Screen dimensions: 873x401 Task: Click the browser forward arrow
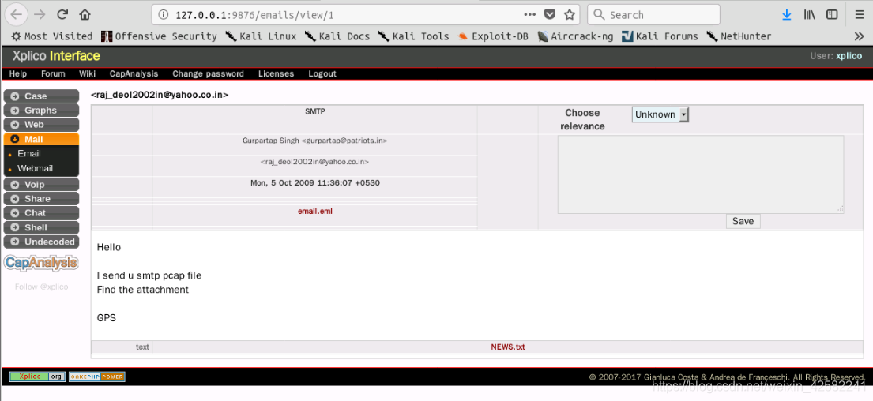[40, 15]
